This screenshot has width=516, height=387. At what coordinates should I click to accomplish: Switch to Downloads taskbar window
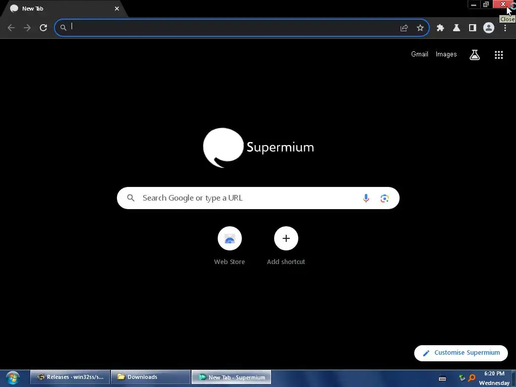click(x=150, y=377)
